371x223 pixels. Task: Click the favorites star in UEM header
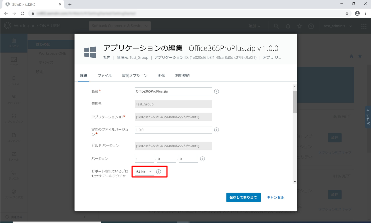(x=300, y=26)
